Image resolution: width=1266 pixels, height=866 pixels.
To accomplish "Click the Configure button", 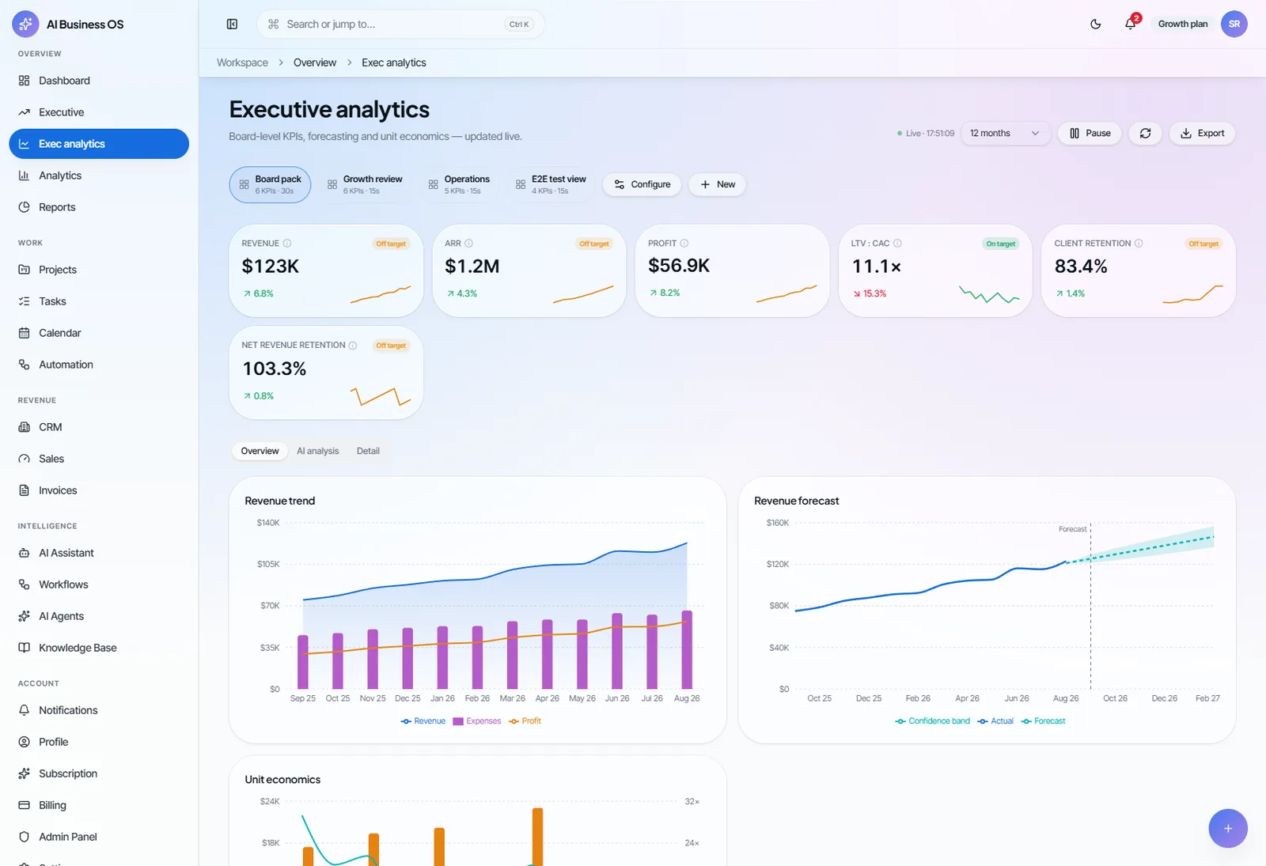I will tap(642, 184).
